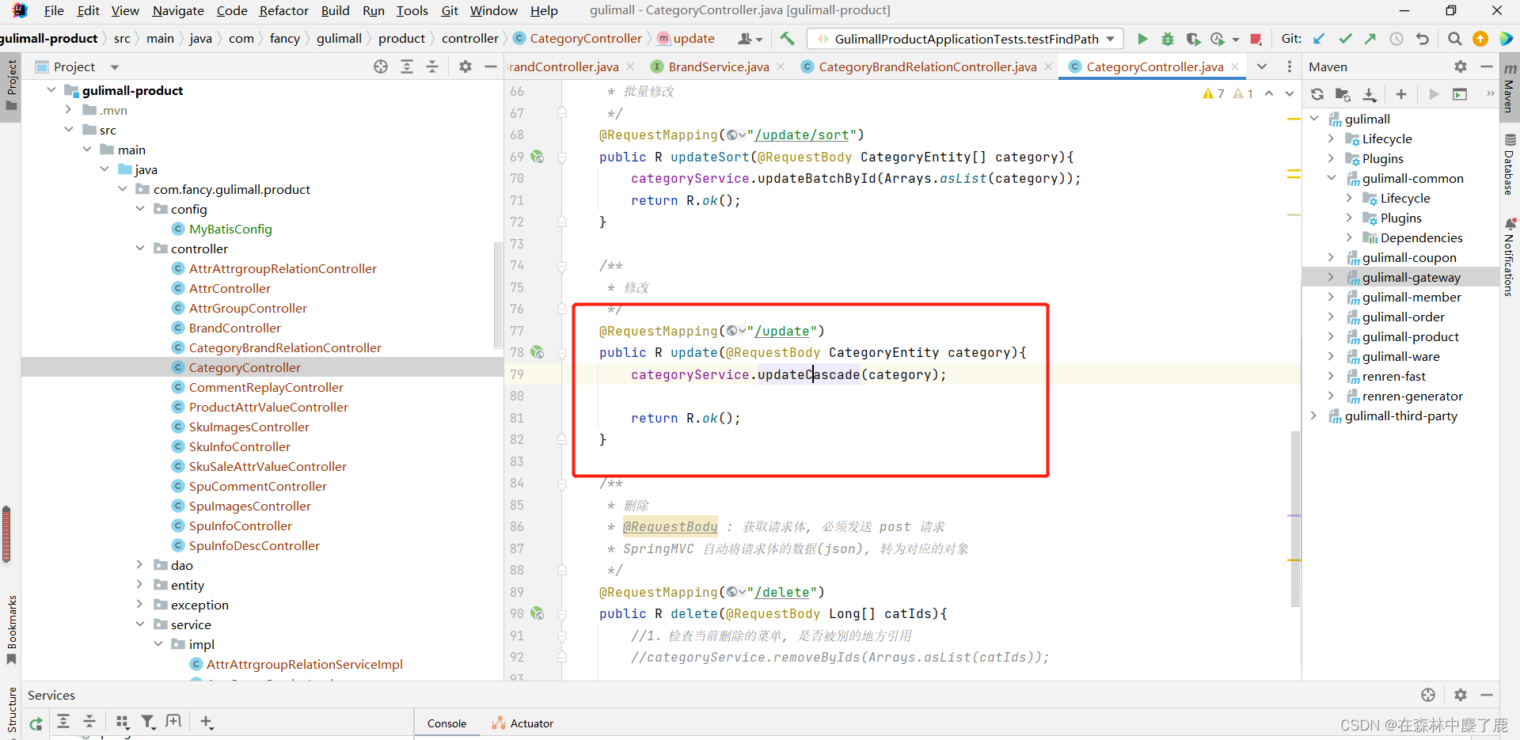Open the Services panel settings gear
Screen dimensions: 1520x740
(x=1461, y=695)
